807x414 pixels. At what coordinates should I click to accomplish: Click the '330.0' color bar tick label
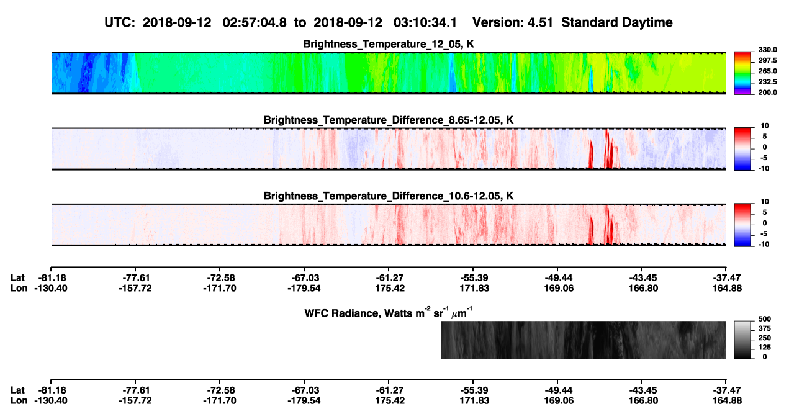click(x=768, y=50)
